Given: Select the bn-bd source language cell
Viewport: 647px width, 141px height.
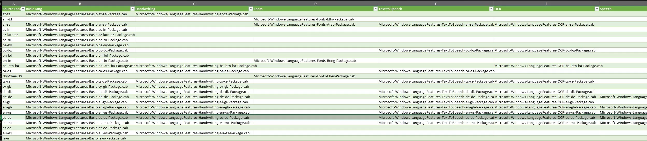Looking at the screenshot, I should [13, 55].
